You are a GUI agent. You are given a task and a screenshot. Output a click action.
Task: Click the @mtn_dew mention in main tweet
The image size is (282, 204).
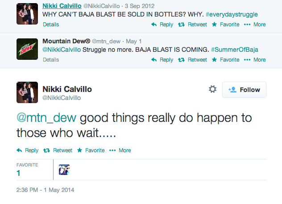tap(46, 118)
